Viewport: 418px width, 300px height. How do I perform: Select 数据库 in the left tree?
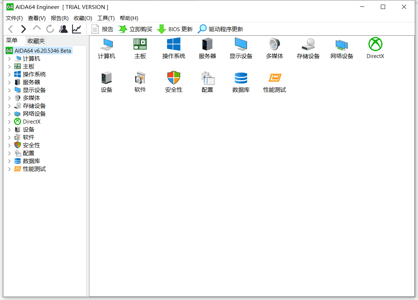pos(27,161)
